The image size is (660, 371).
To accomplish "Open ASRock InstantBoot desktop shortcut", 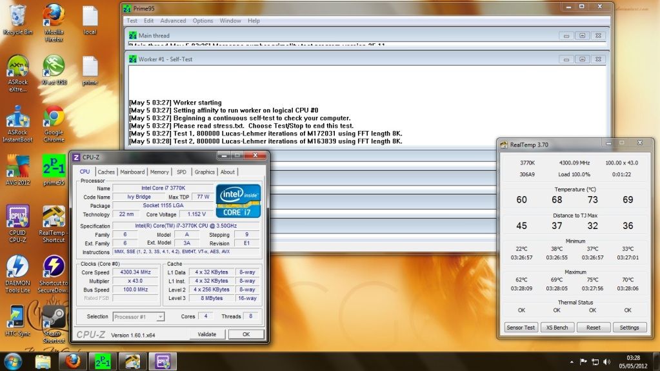I will point(17,124).
